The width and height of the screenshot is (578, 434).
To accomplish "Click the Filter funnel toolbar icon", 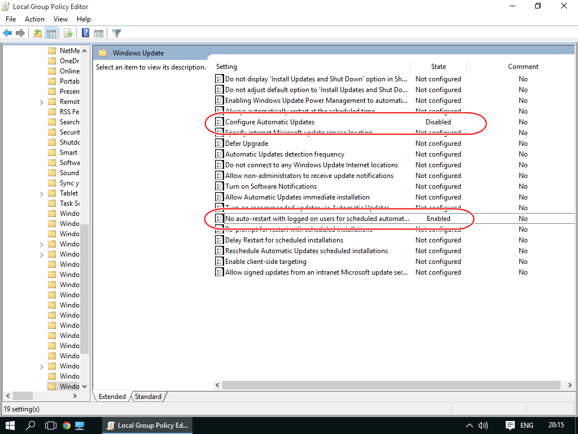I will point(116,33).
